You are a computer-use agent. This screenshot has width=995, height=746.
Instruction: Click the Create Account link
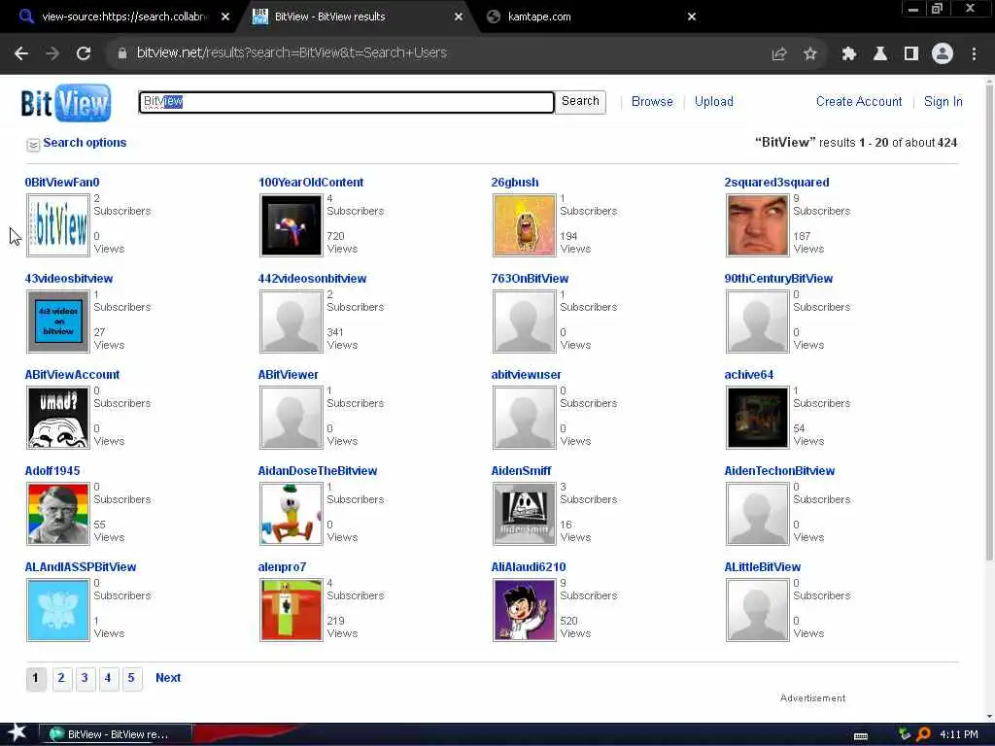point(859,101)
